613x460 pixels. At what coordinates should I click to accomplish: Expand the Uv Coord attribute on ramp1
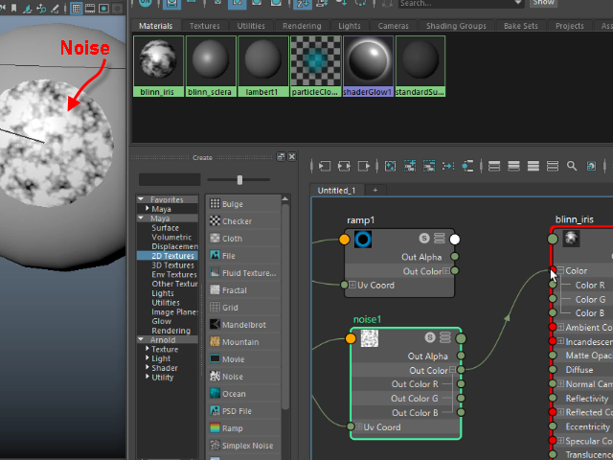tap(352, 285)
